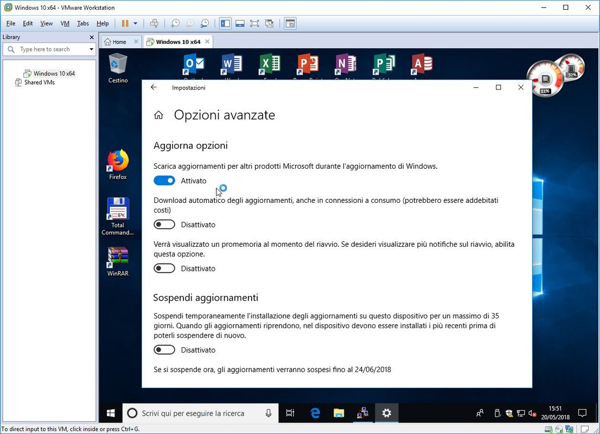Enable the Sospendi aggiornamenti toggle
The height and width of the screenshot is (434, 600).
pyautogui.click(x=164, y=350)
